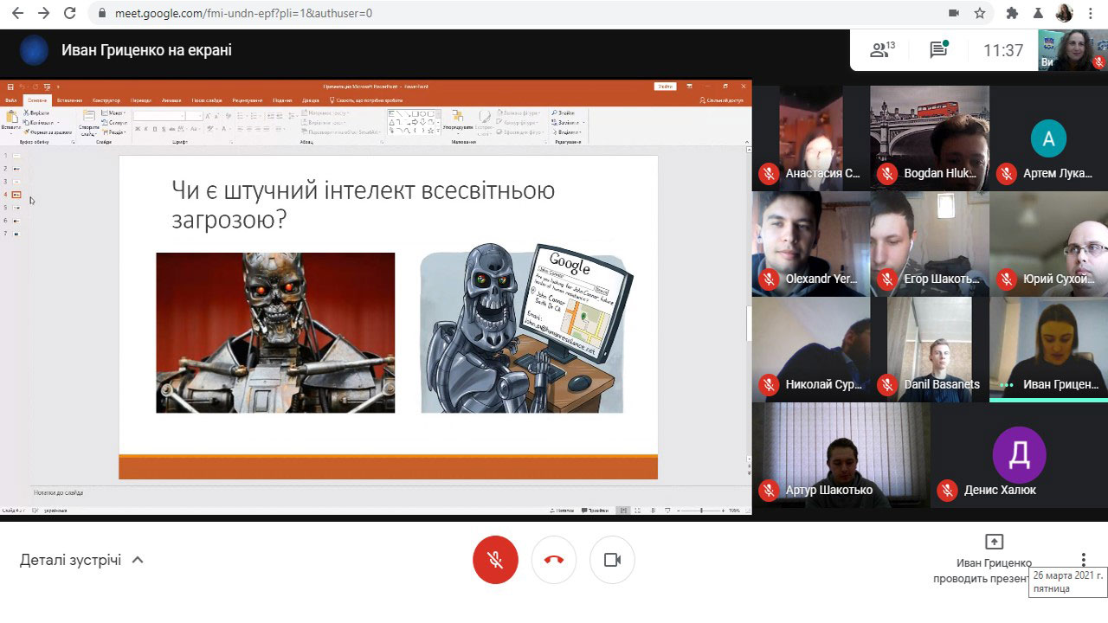
Task: Open the Виділити select dropdown
Action: tap(566, 132)
